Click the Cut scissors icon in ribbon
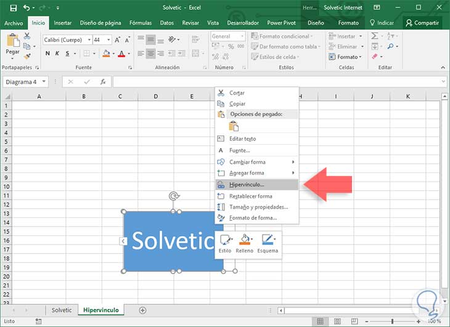Image resolution: width=450 pixels, height=327 pixels. point(27,36)
